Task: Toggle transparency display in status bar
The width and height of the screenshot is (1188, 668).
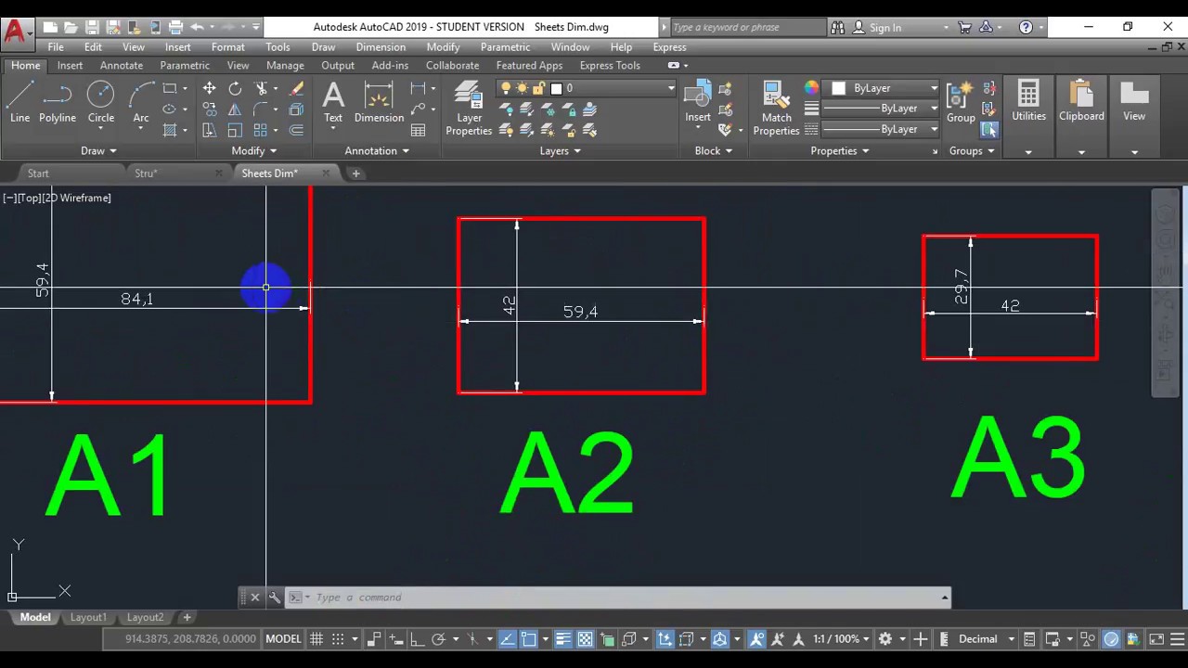Action: coord(586,638)
